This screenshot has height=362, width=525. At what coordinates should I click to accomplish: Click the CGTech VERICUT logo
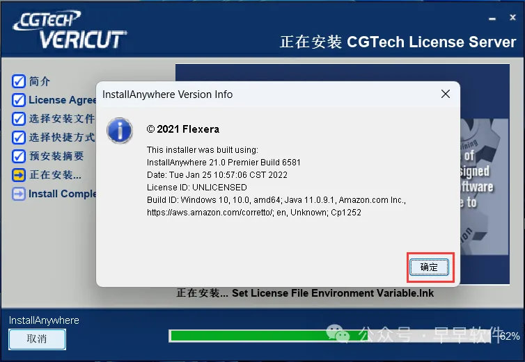70,30
